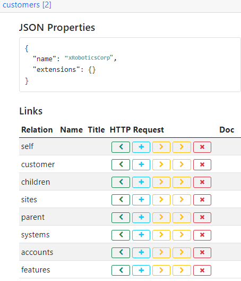
Task: Click the blue plus button for systems
Action: click(141, 235)
